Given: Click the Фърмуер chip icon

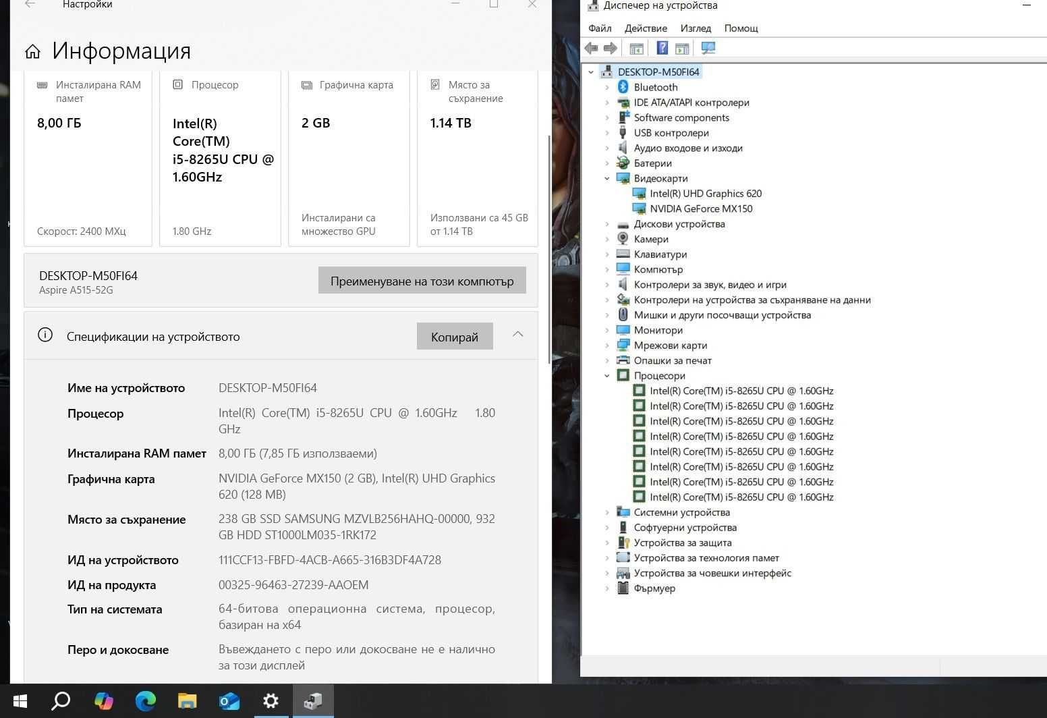Looking at the screenshot, I should click(623, 588).
